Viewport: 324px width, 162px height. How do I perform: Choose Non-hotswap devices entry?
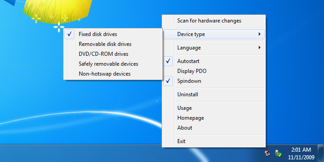(x=113, y=74)
